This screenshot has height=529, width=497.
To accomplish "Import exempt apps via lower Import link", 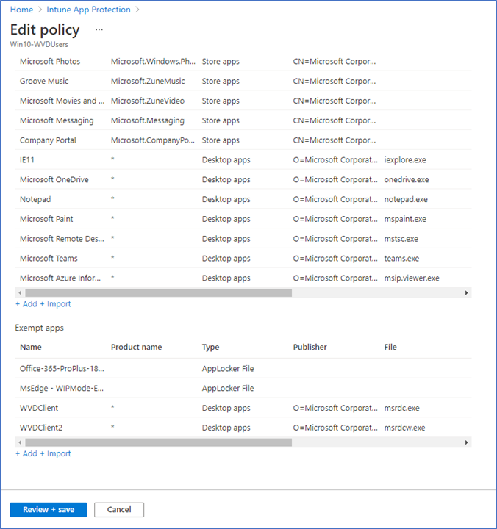I will point(55,453).
